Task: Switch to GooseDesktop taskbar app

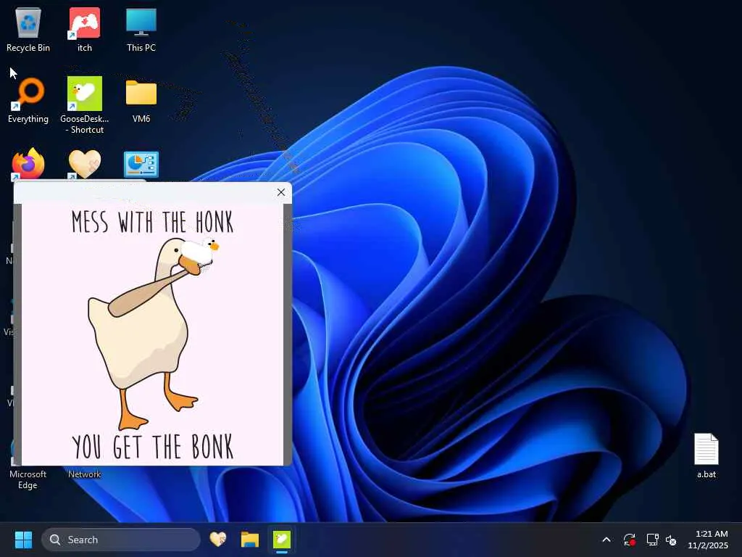Action: 282,540
